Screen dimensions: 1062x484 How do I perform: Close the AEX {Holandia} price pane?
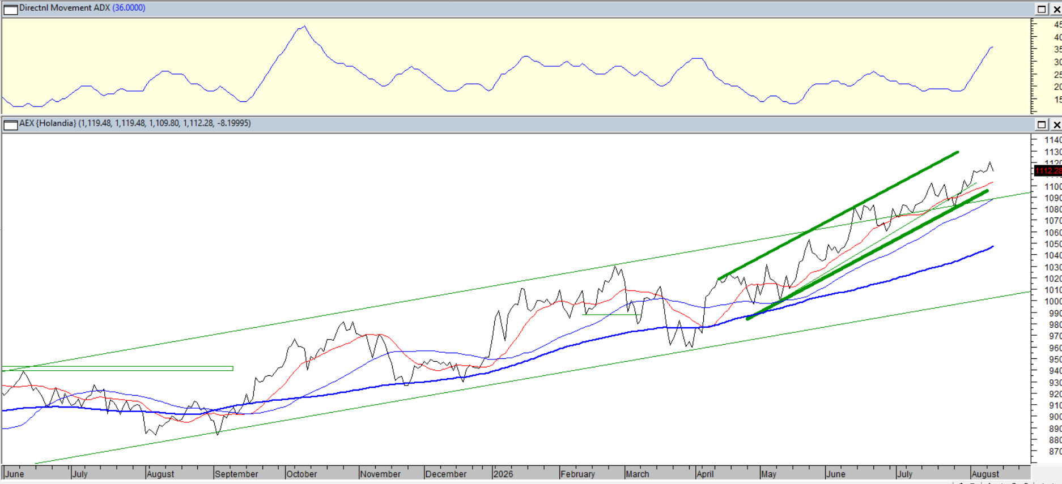coord(1056,124)
